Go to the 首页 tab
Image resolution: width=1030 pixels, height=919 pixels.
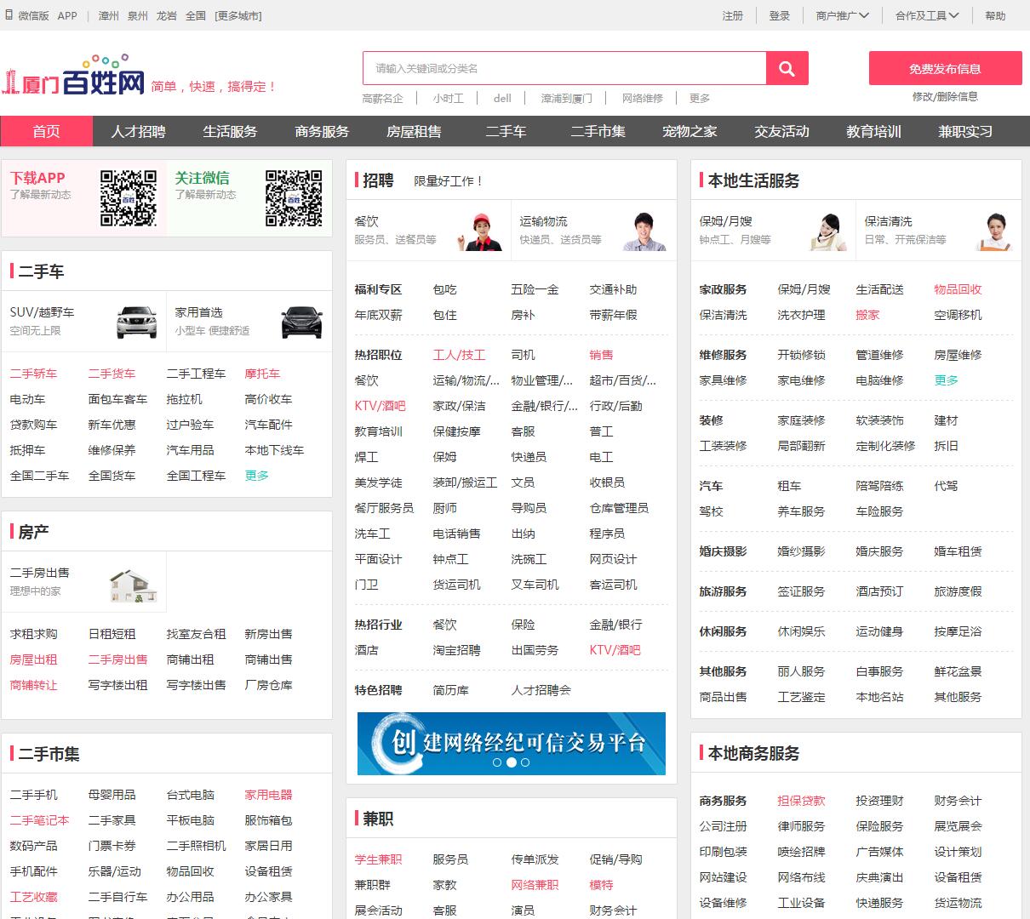coord(47,131)
